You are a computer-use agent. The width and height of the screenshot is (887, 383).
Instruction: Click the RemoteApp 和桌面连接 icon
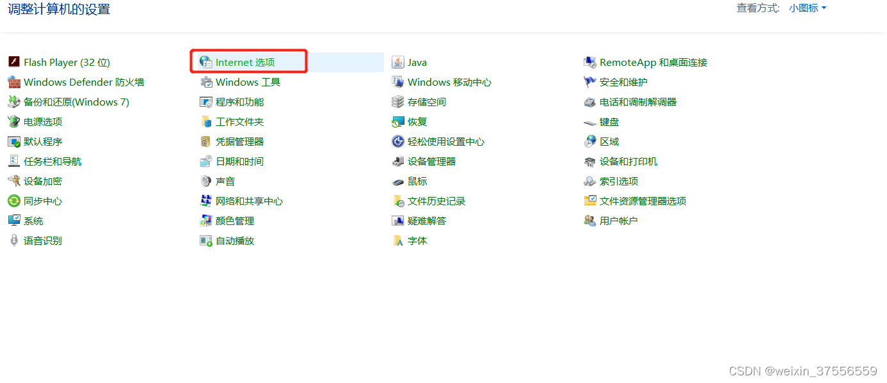click(589, 62)
